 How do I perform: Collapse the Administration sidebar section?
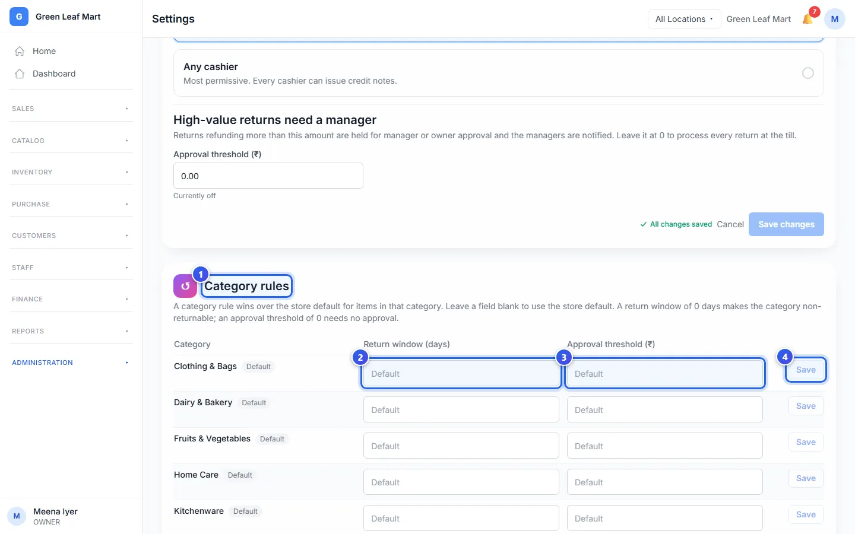(x=71, y=363)
